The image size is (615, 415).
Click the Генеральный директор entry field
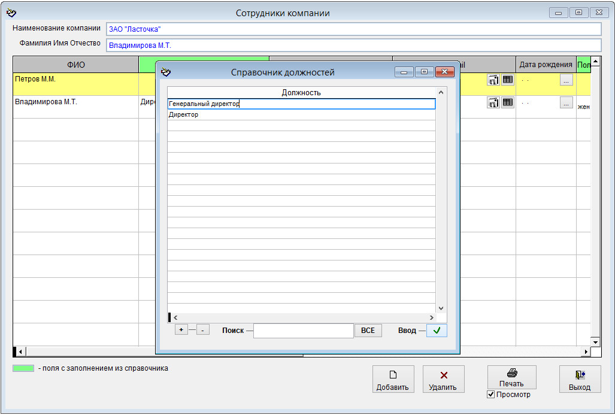(x=301, y=104)
